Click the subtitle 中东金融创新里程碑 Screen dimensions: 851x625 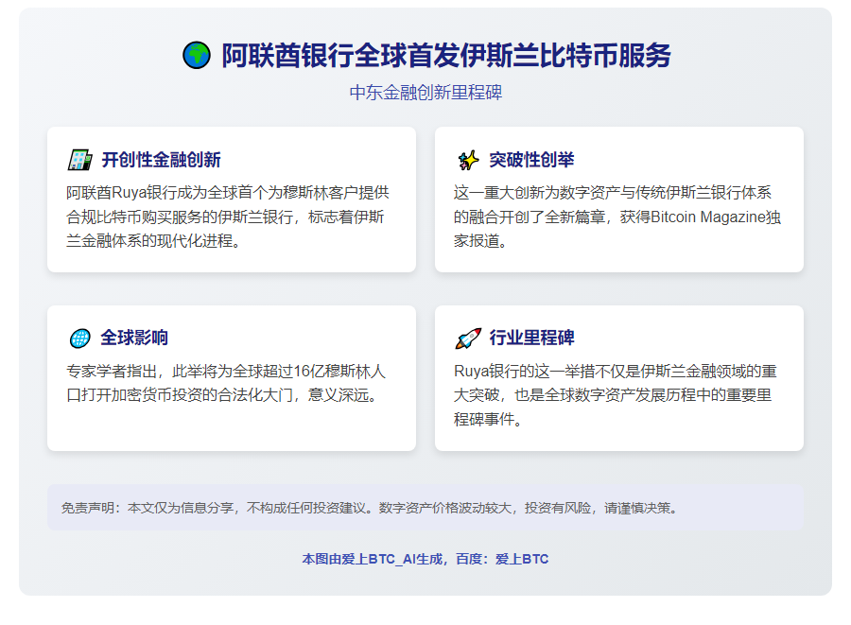(425, 93)
